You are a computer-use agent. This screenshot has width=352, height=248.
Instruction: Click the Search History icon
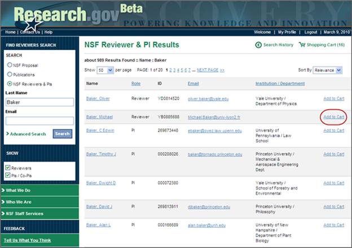click(x=259, y=45)
